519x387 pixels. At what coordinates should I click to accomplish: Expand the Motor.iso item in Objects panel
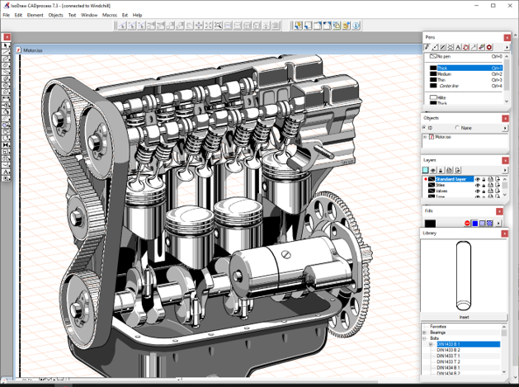(425, 137)
